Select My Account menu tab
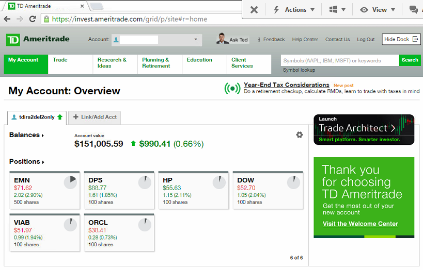 click(26, 64)
